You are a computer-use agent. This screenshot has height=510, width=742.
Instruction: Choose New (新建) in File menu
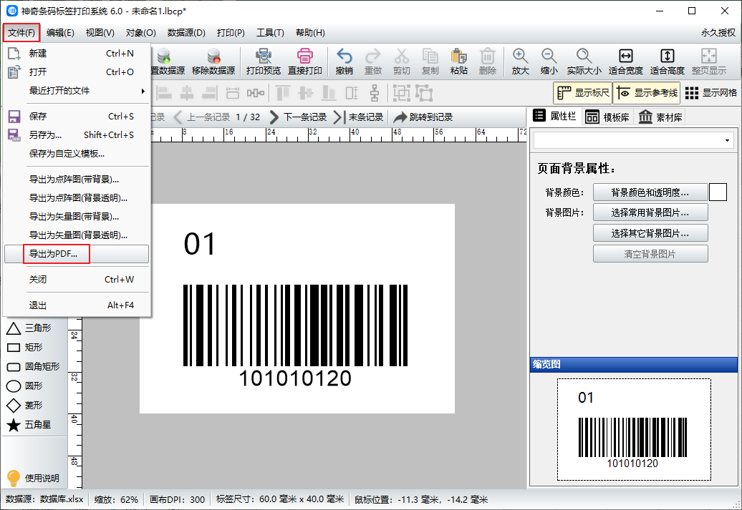coord(77,54)
